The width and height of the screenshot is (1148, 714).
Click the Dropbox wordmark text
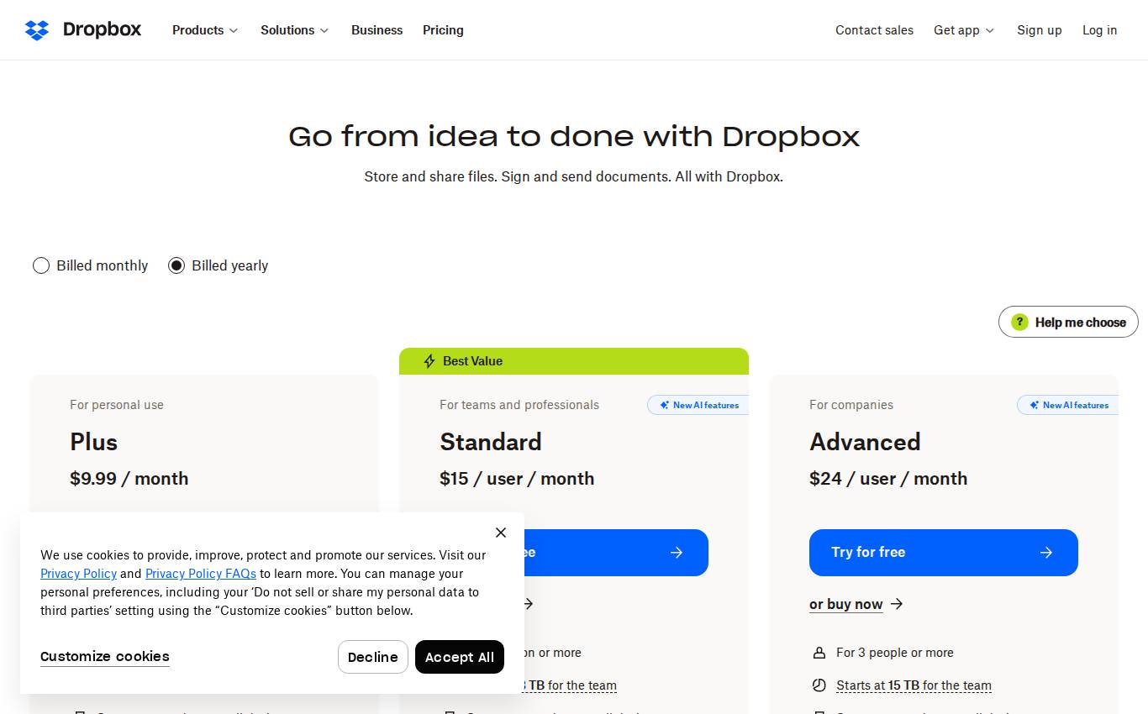point(103,30)
